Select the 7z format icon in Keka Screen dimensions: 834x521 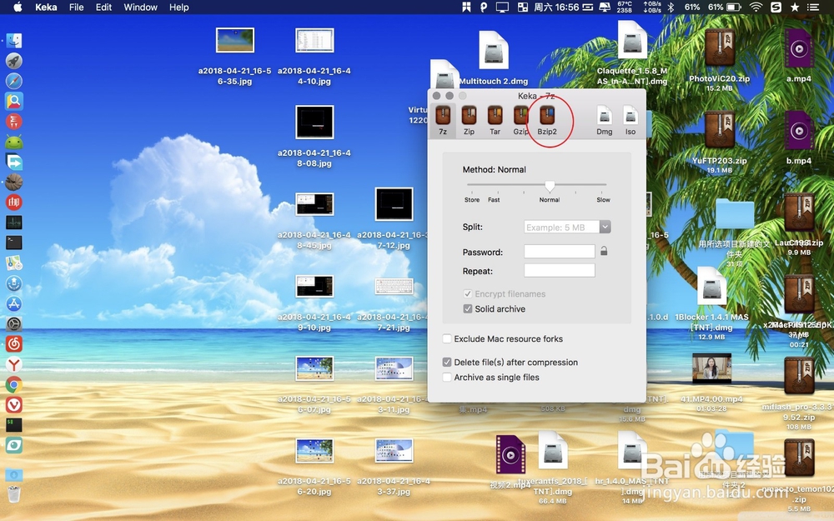coord(443,119)
